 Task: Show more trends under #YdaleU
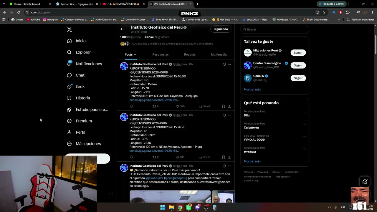click(252, 161)
